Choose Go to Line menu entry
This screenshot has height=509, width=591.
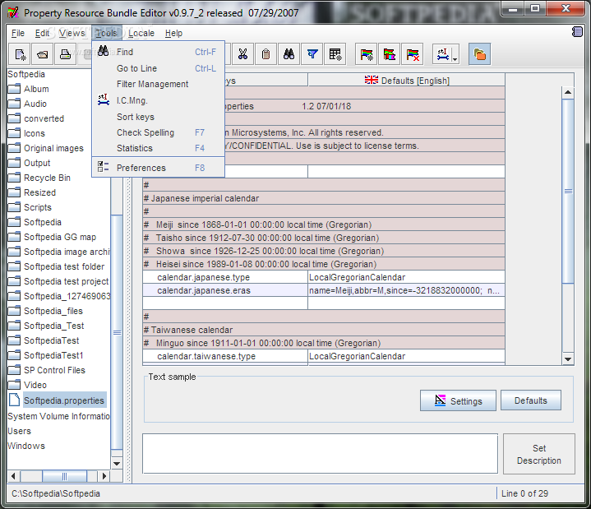coord(159,68)
